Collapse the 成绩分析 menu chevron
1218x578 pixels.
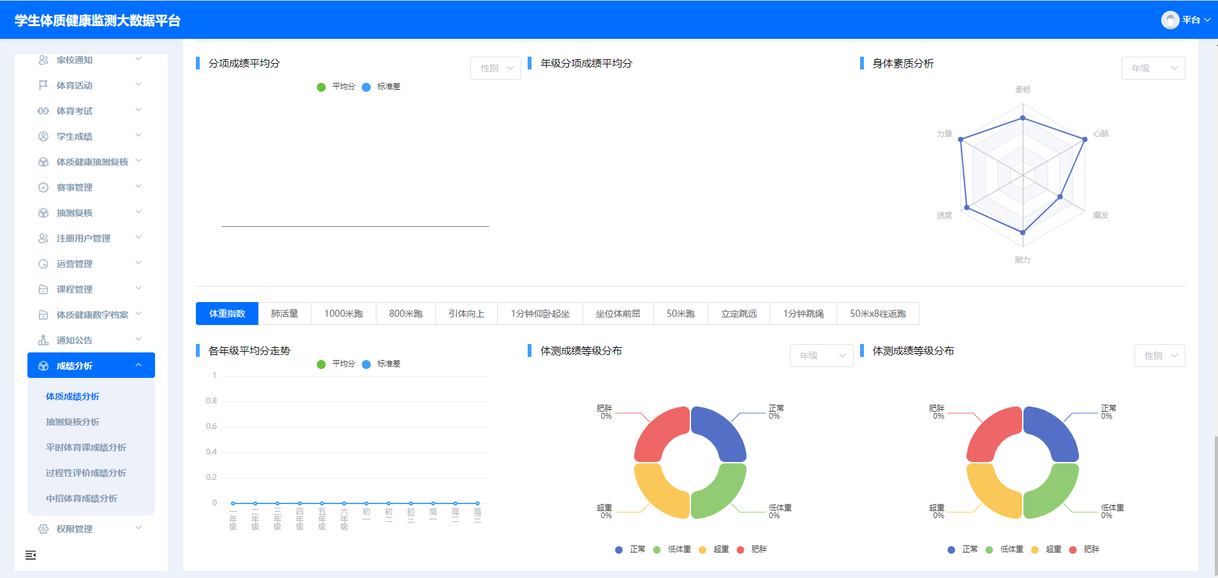[x=138, y=365]
